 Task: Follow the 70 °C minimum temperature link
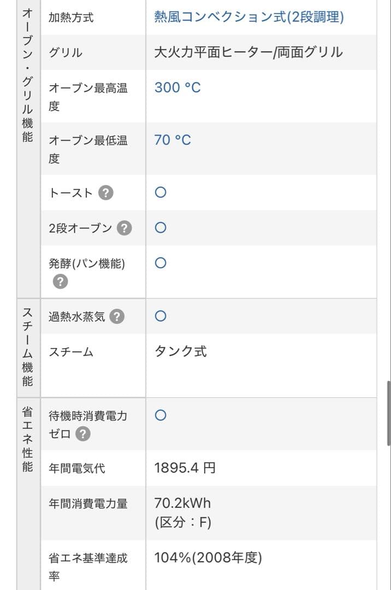(x=173, y=140)
